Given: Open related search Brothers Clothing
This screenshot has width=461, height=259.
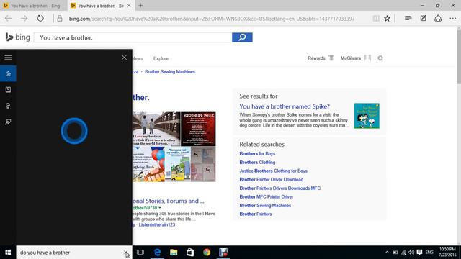Looking at the screenshot, I should [257, 162].
